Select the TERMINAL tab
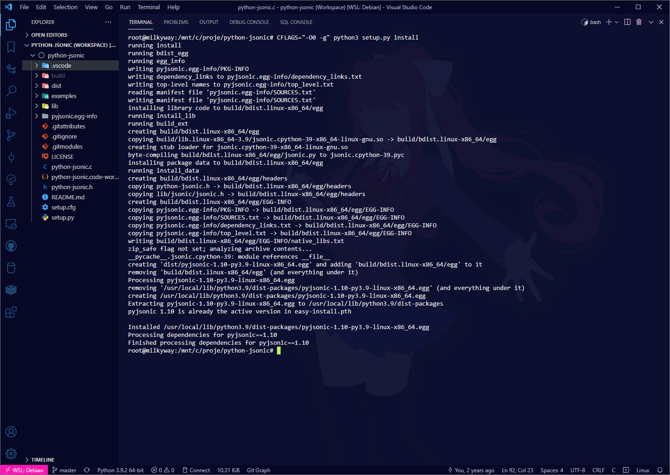Screen dimensions: 670x475 [141, 22]
